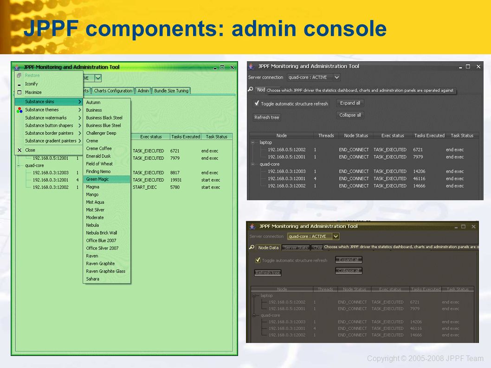Click Expand all in bottom dark window
This screenshot has width=491, height=368.
click(349, 260)
